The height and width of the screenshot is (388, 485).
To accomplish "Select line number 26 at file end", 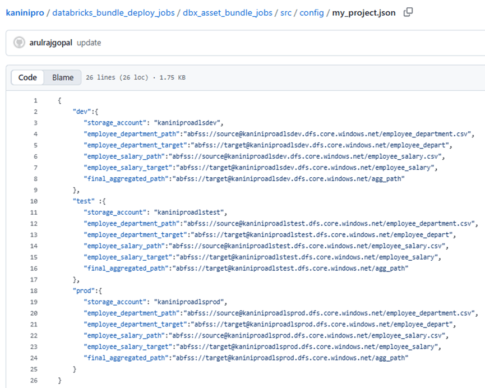I will (34, 380).
